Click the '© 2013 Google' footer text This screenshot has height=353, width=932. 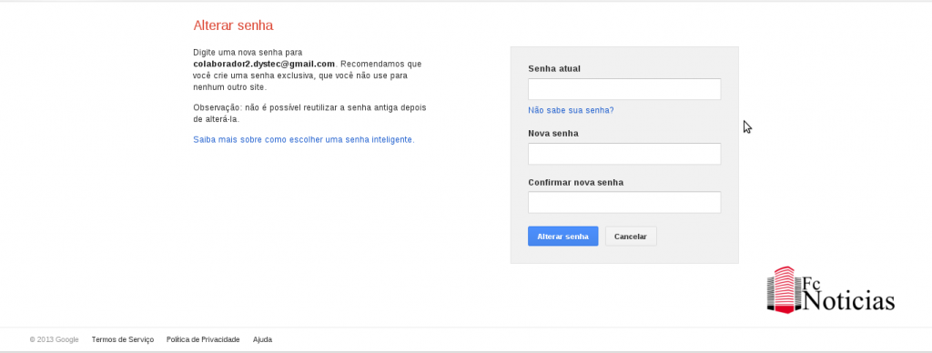click(x=54, y=339)
